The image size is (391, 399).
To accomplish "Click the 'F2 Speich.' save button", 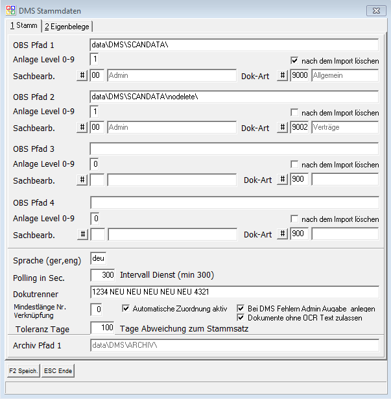I will [23, 371].
